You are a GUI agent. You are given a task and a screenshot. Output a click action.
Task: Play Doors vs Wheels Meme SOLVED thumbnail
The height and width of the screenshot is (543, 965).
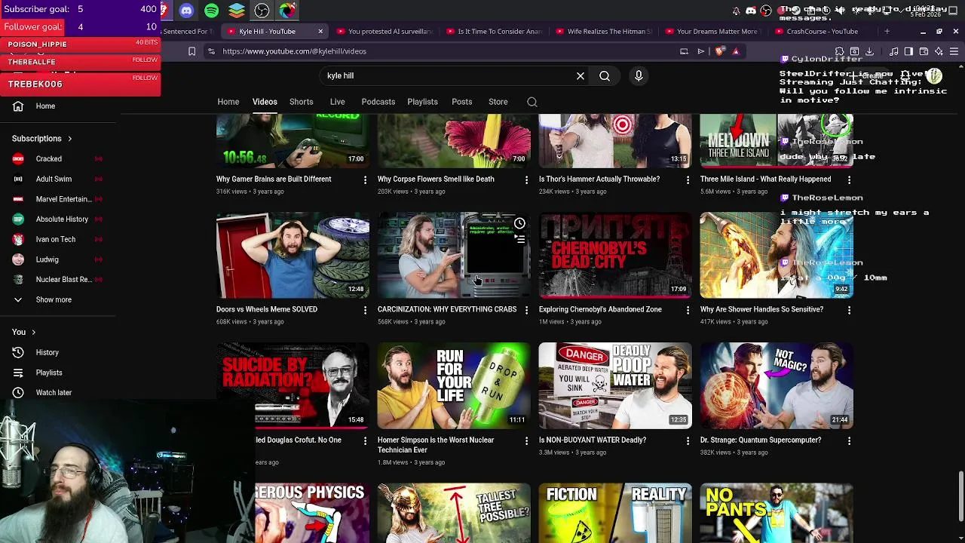pos(293,255)
